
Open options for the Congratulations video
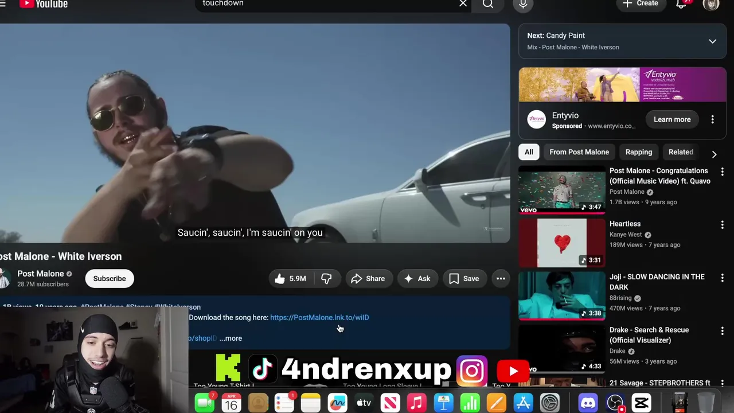pyautogui.click(x=722, y=172)
